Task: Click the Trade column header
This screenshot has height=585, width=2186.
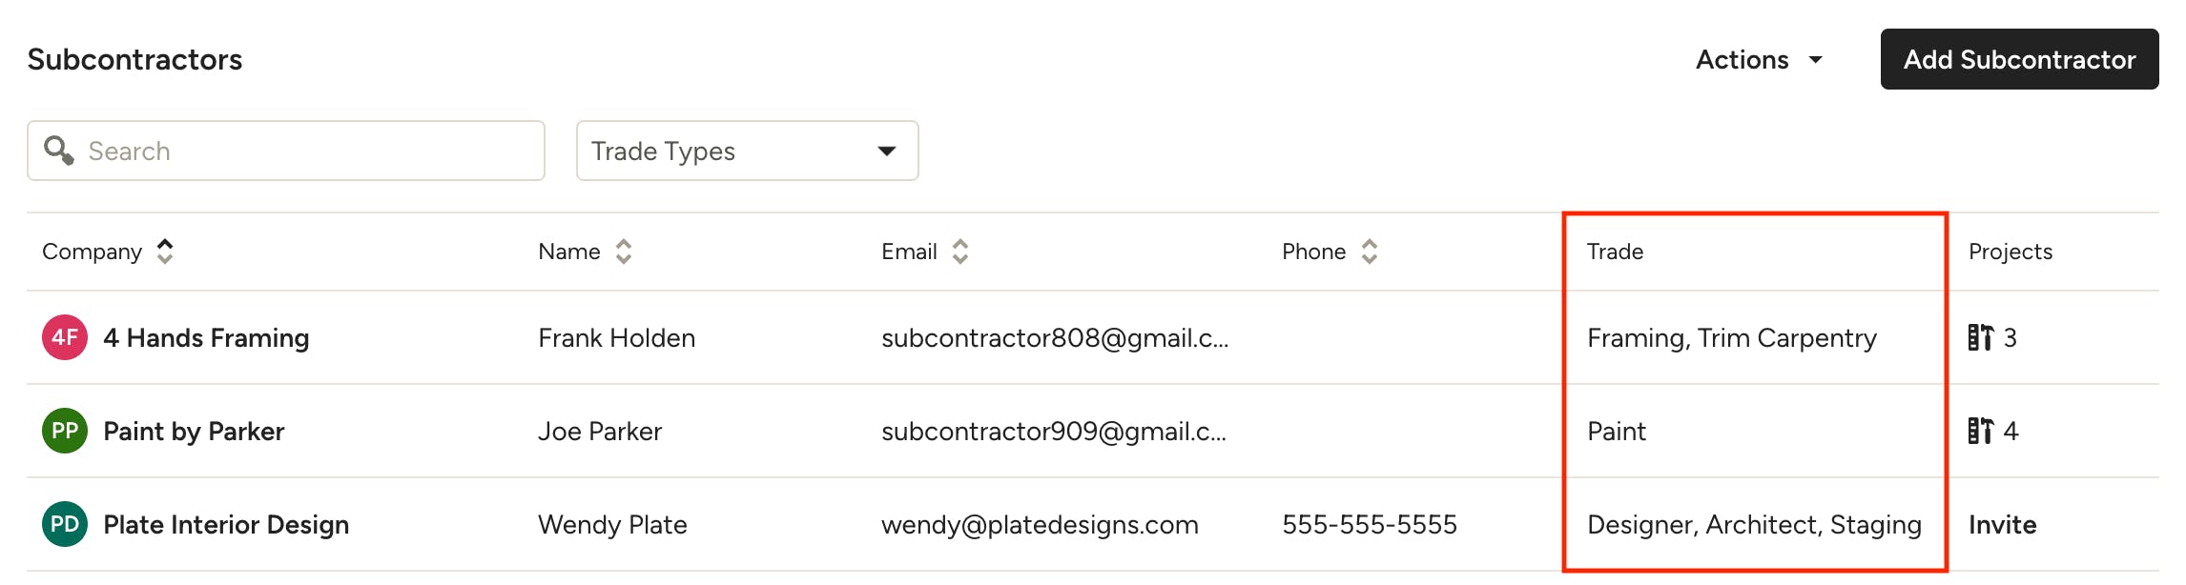Action: click(x=1616, y=252)
